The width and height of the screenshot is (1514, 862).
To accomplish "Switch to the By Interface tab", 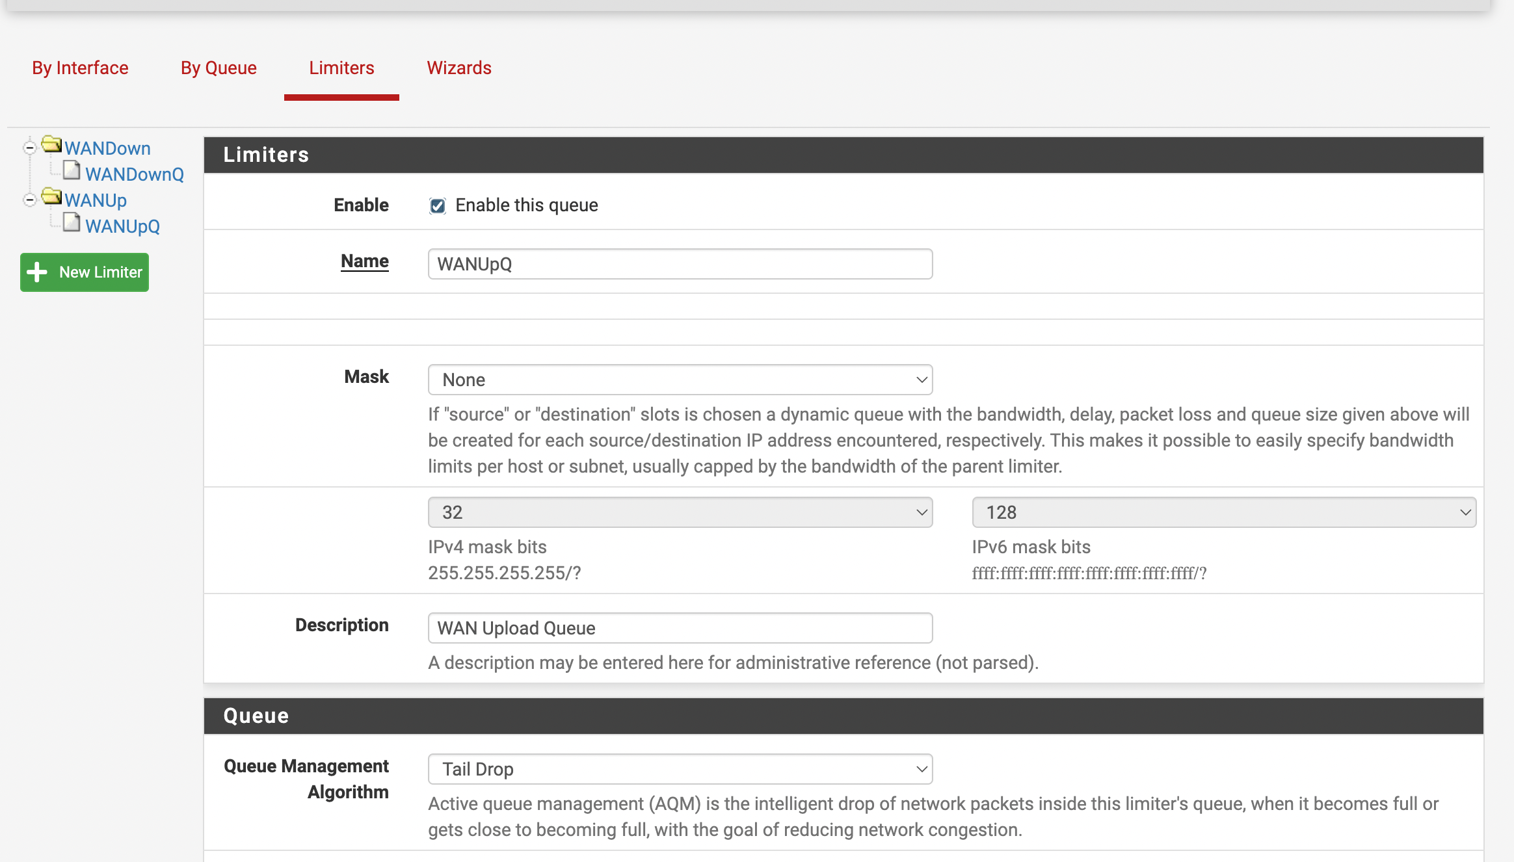I will point(80,68).
